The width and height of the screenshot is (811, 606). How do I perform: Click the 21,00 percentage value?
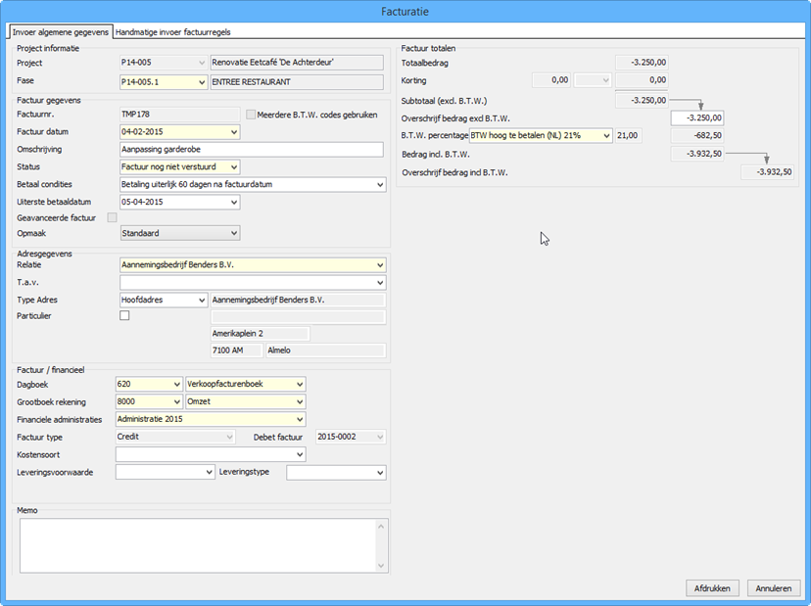(628, 136)
